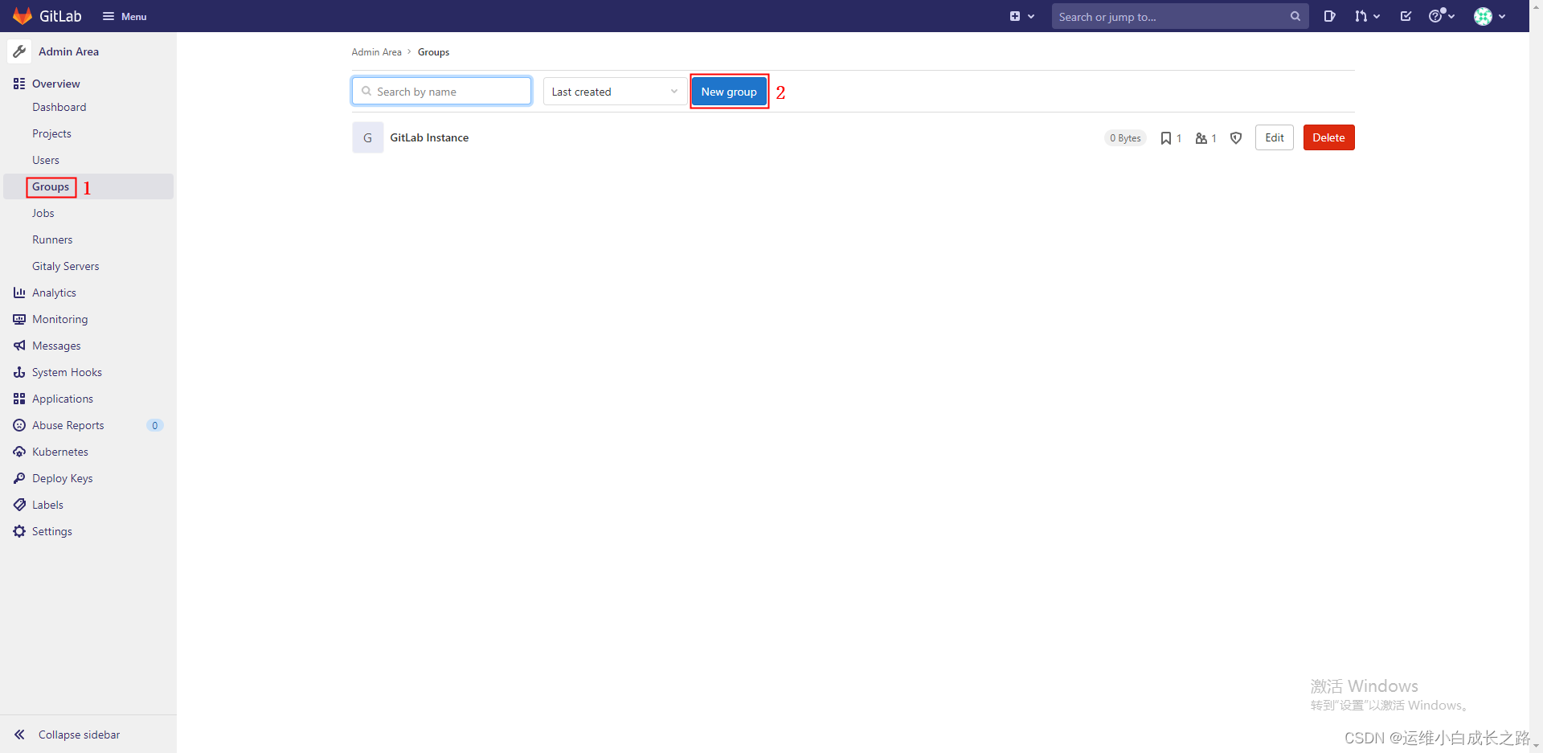
Task: Click the Settings gear icon
Action: point(19,531)
